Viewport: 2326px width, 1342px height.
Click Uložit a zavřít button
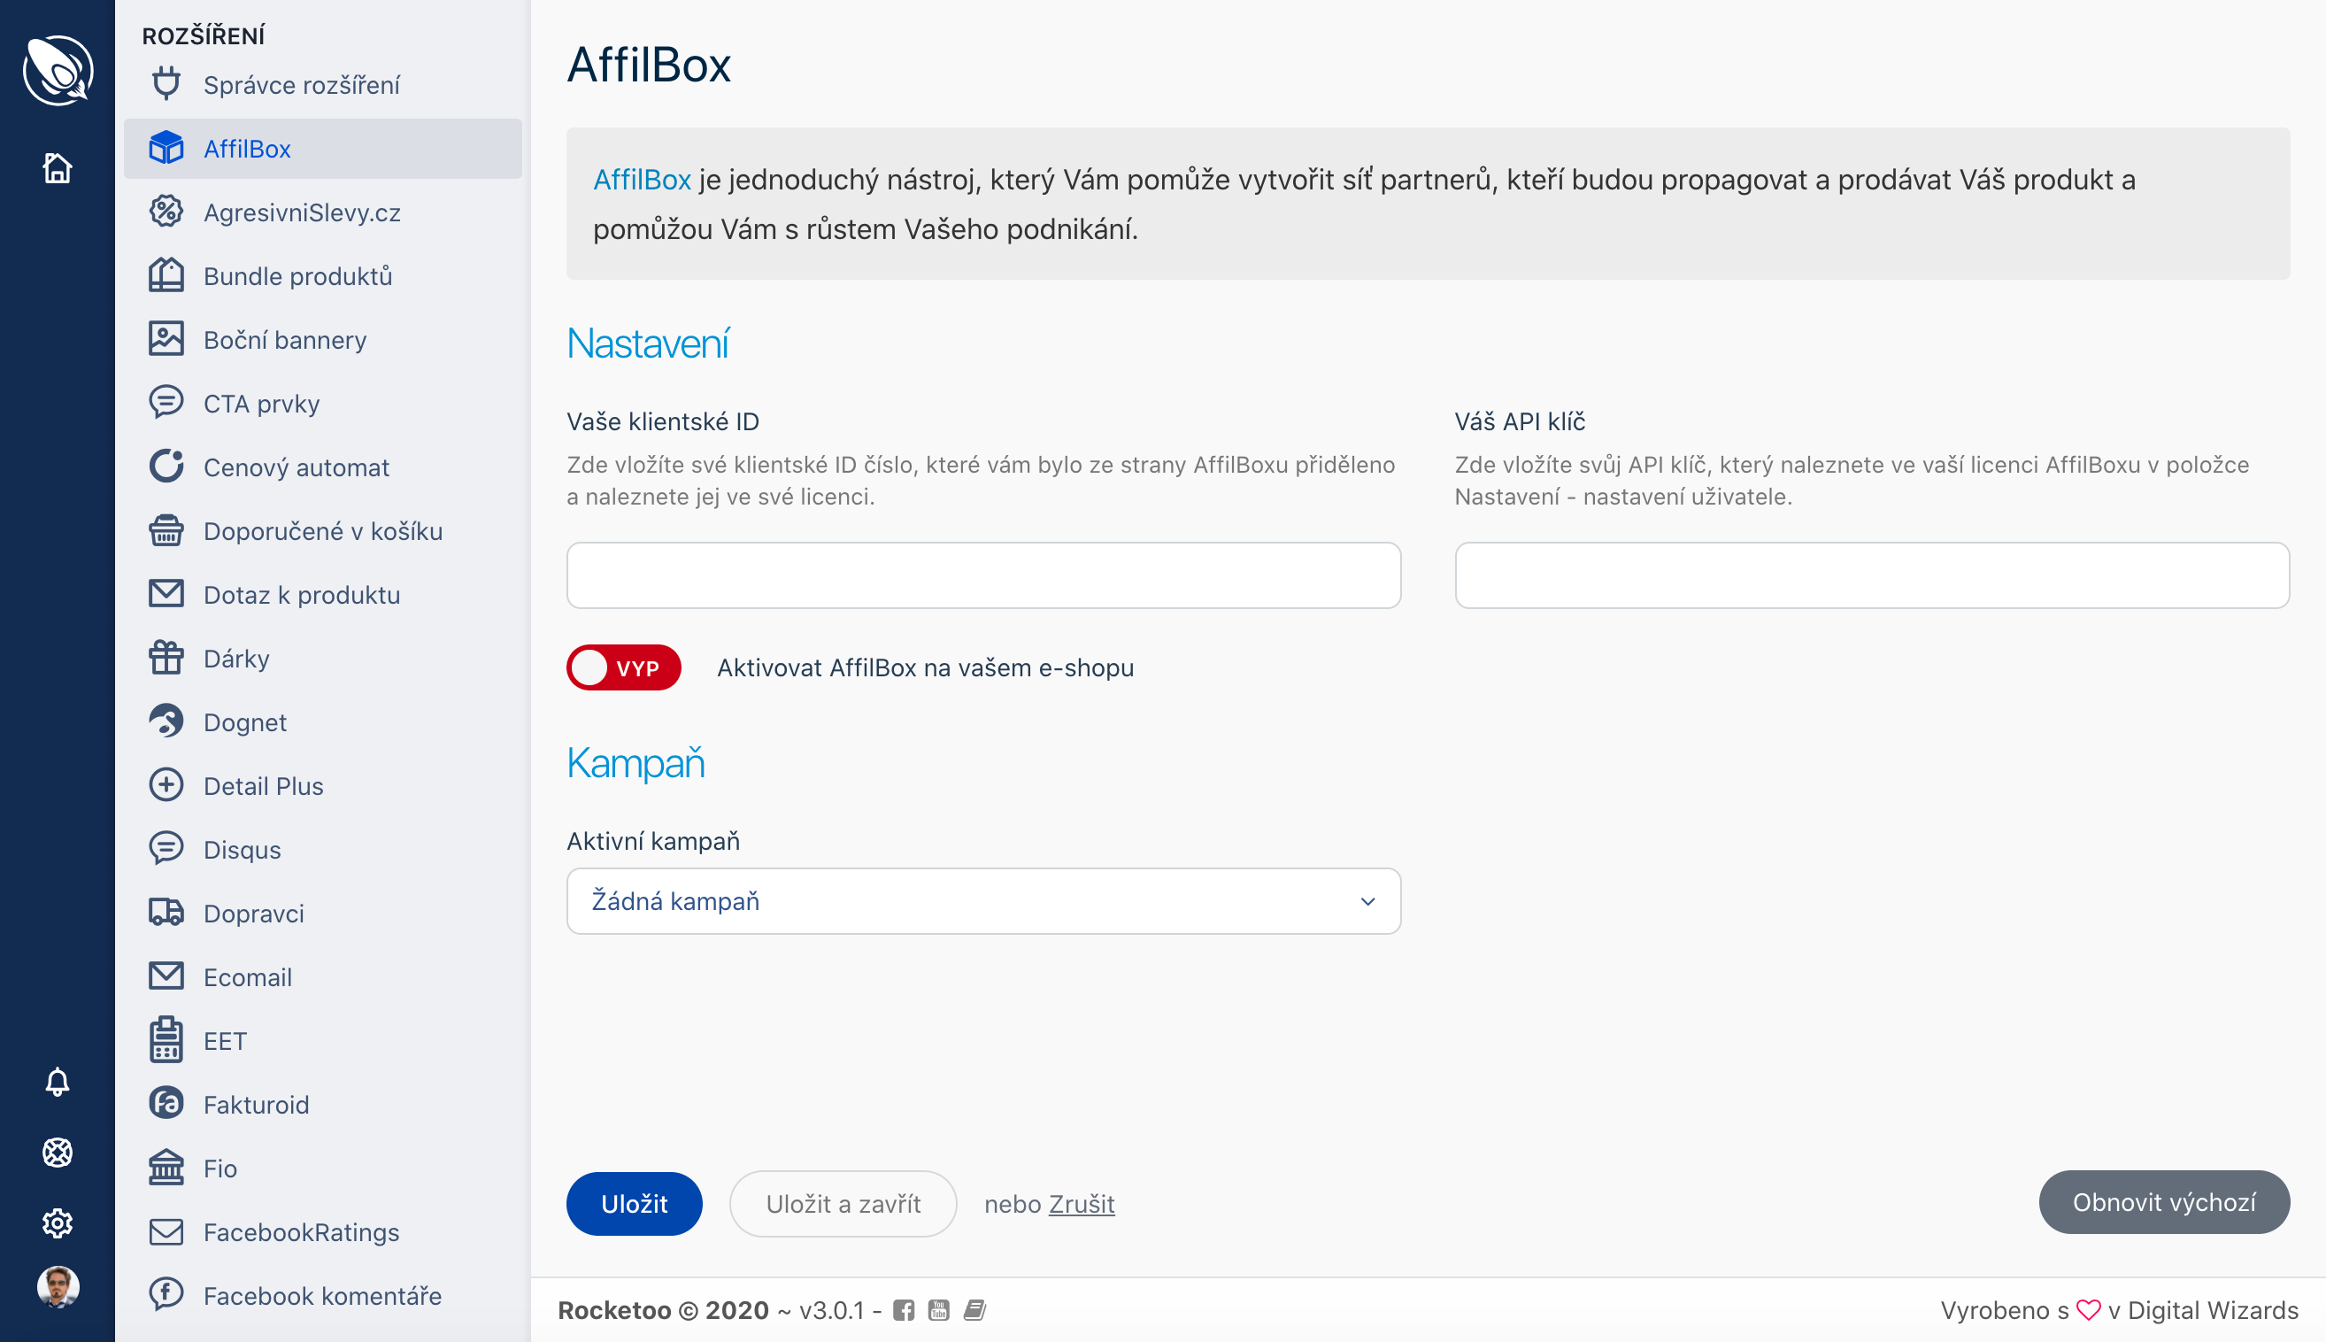(x=843, y=1203)
